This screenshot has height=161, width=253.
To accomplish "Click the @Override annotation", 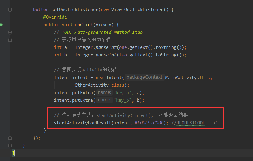I will point(55,17).
